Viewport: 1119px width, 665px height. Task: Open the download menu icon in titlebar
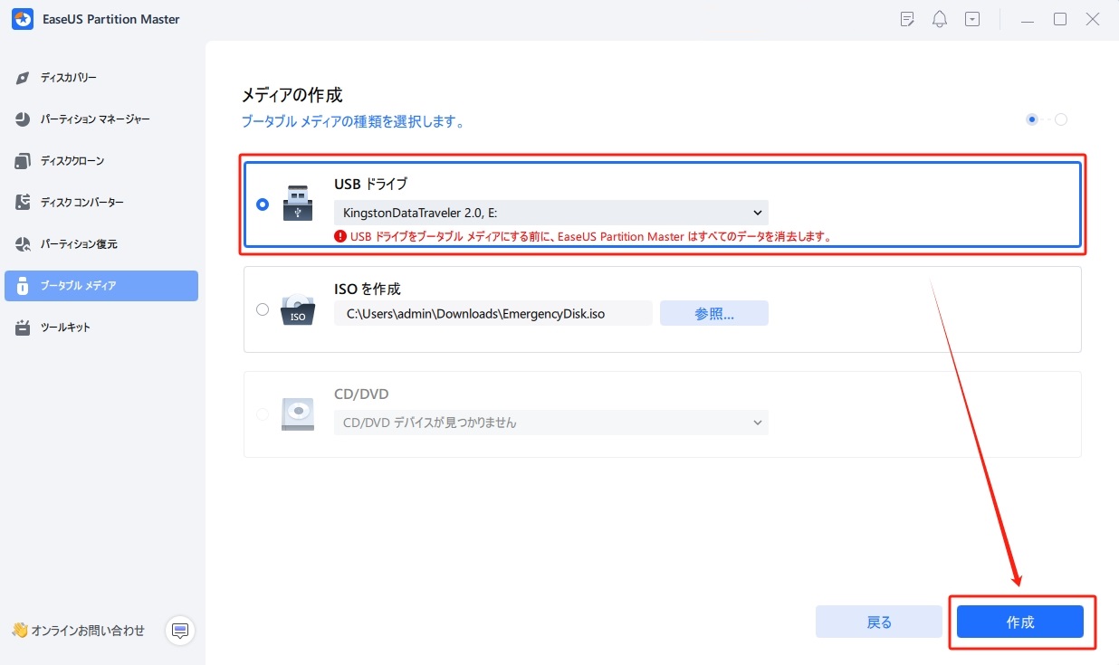click(x=971, y=18)
